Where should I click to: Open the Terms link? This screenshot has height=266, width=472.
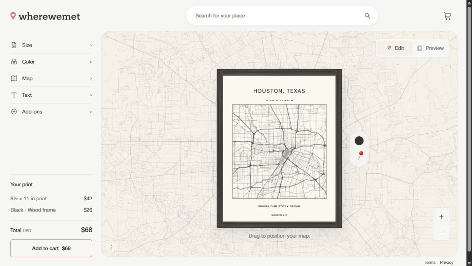pos(430,262)
